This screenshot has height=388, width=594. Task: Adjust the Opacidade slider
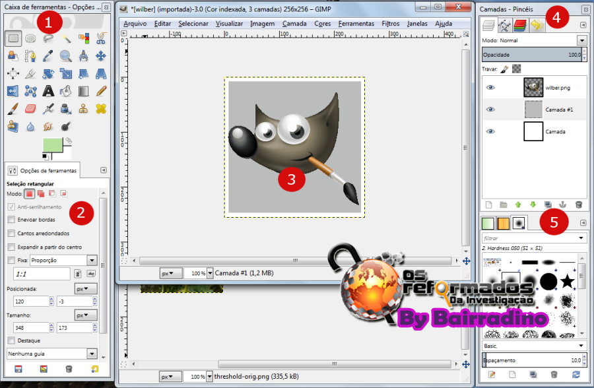[532, 55]
